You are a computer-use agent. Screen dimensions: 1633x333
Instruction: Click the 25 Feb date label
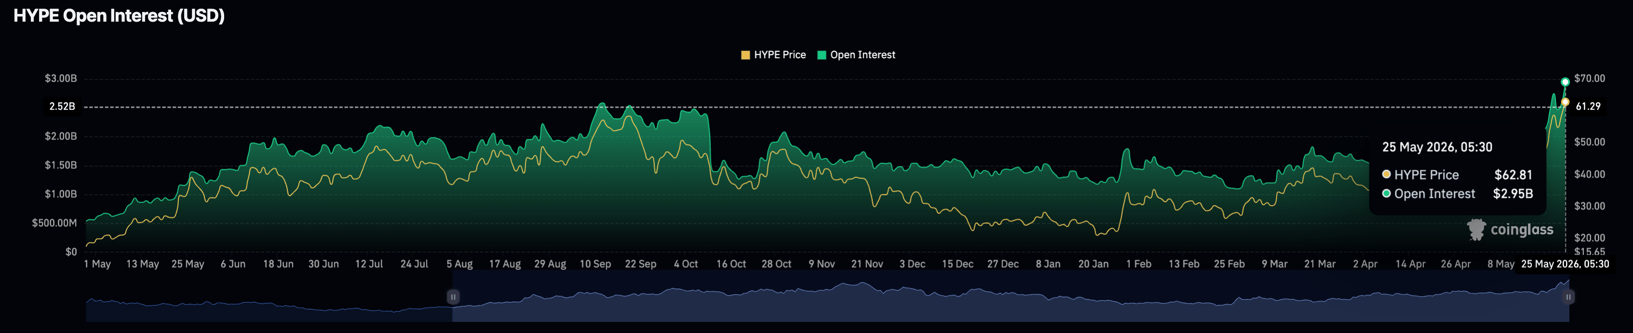pos(1229,264)
